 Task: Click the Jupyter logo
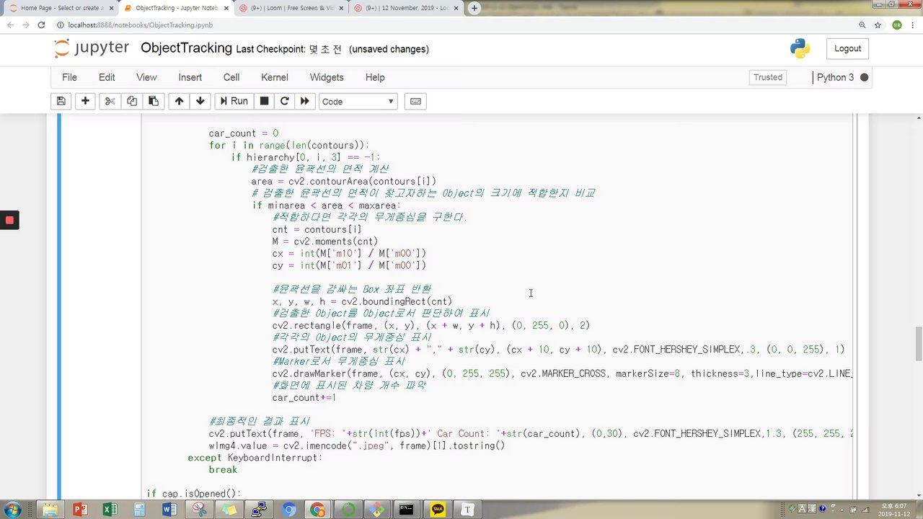click(x=92, y=49)
